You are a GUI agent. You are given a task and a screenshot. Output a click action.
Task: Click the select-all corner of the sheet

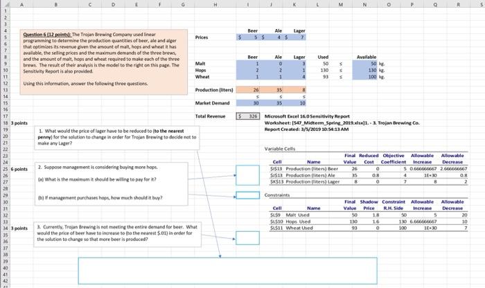[6, 4]
